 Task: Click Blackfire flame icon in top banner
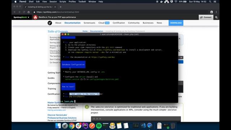35,17
